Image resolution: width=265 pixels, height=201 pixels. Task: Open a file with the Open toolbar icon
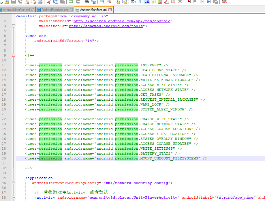point(7,2)
